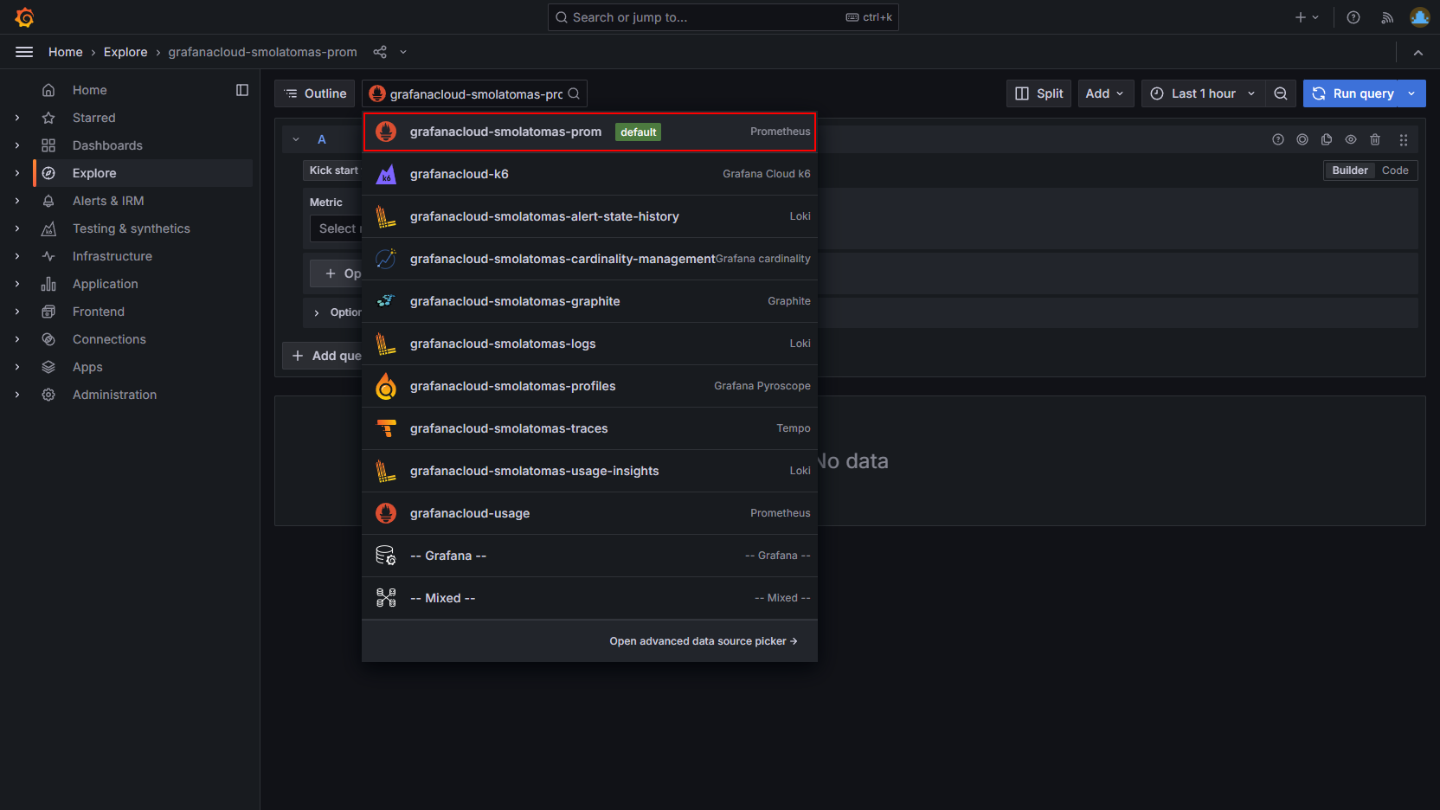
Task: Click the Explore breadcrumb link
Action: 125,52
